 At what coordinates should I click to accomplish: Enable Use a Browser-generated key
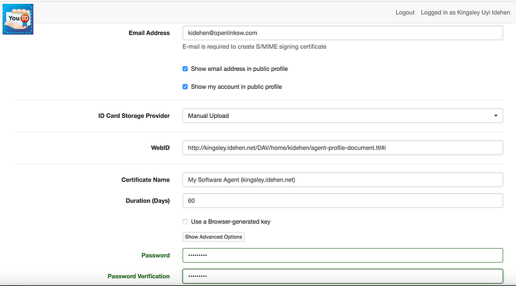click(x=185, y=222)
